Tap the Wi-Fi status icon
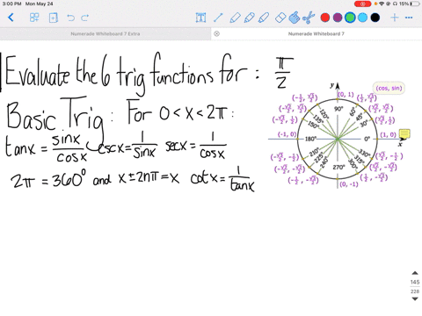Image resolution: width=422 pixels, height=316 pixels. [x=382, y=4]
